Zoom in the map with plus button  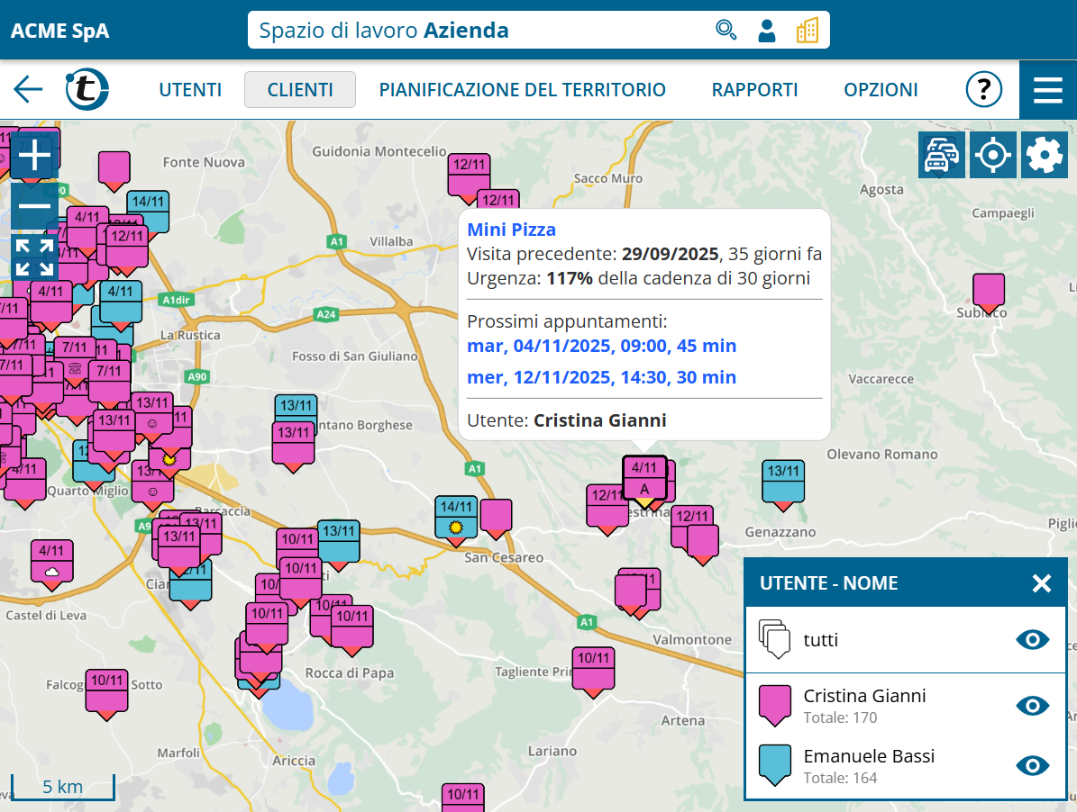coord(34,155)
